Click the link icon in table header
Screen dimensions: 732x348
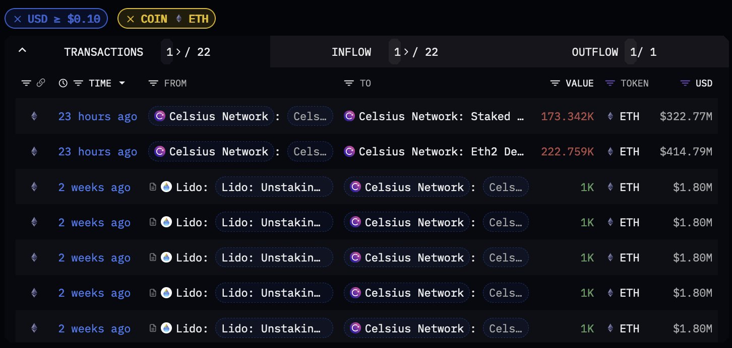(x=41, y=83)
